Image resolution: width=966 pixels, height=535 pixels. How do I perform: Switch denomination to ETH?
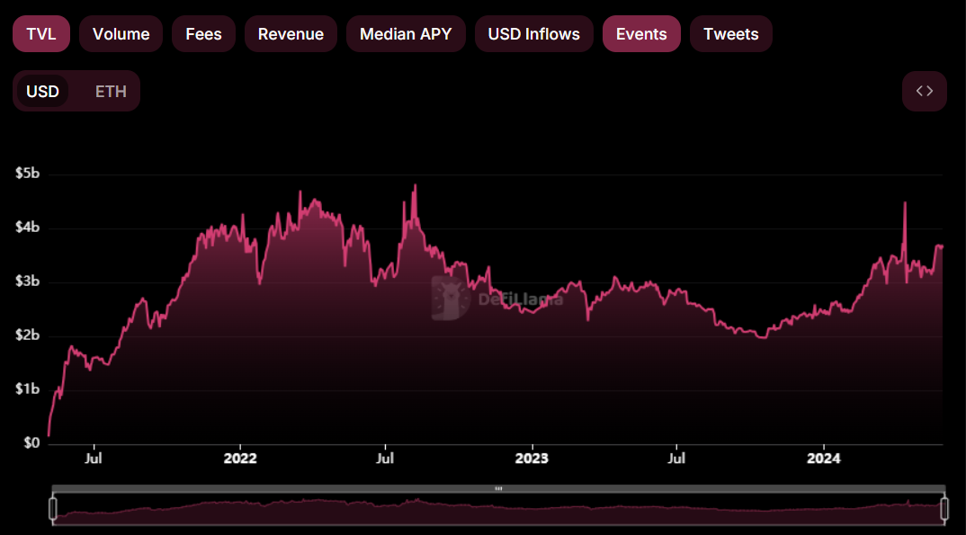111,92
